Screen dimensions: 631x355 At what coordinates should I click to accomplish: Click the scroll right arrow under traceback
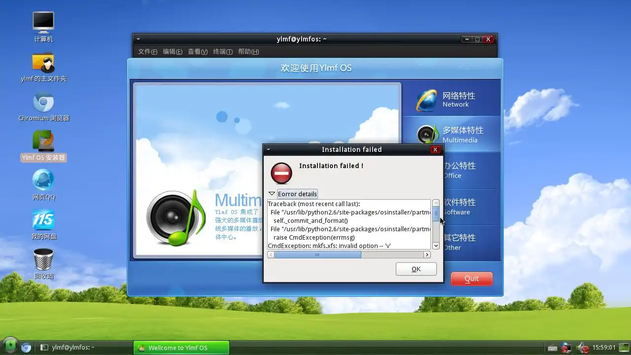tap(427, 254)
